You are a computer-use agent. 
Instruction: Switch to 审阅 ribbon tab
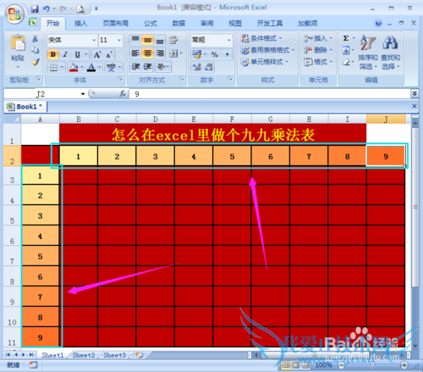coord(206,23)
